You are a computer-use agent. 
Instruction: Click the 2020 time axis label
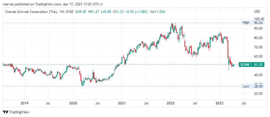point(73,103)
